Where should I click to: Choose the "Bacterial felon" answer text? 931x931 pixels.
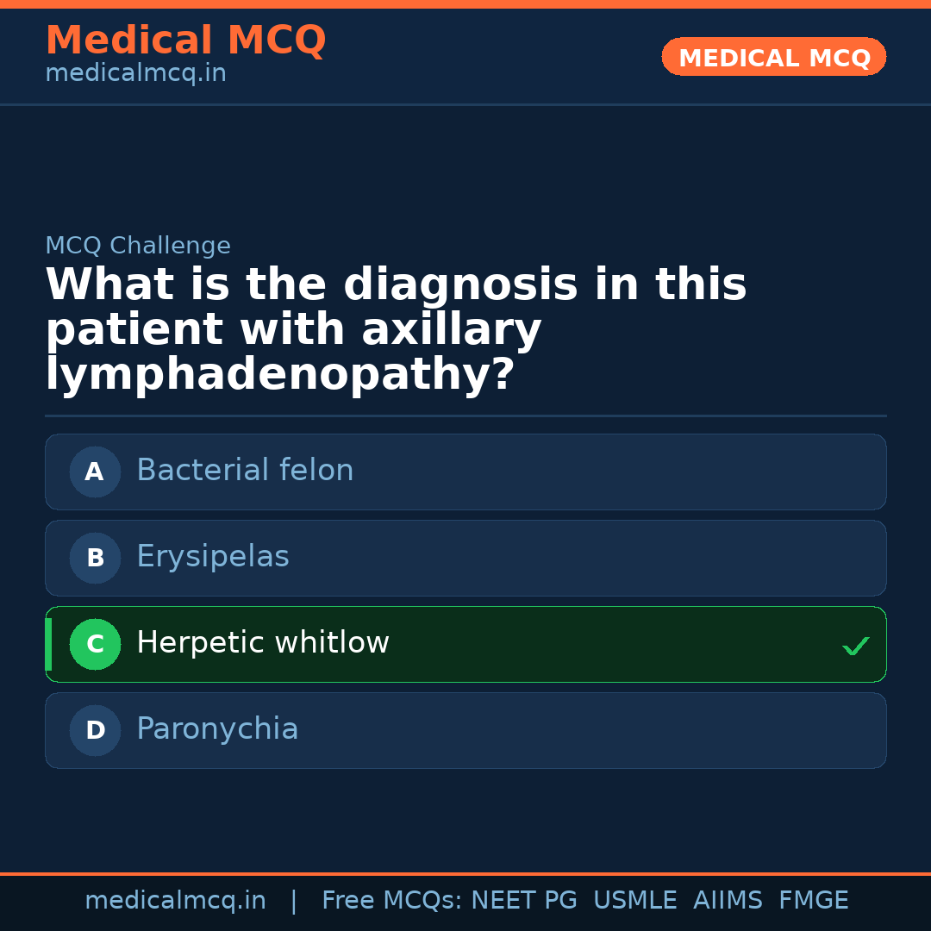(245, 471)
